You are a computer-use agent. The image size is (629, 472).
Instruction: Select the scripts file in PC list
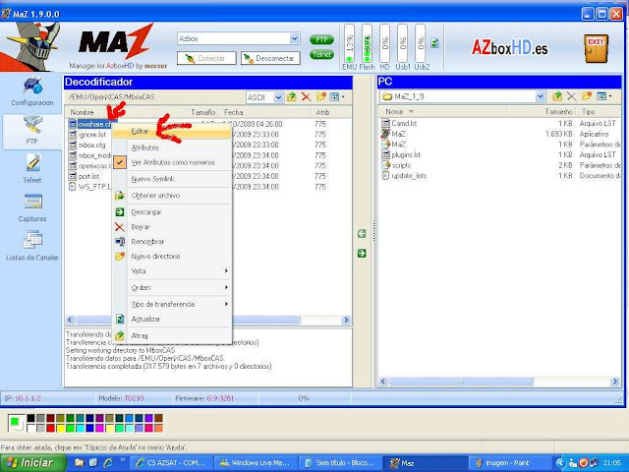coord(401,165)
